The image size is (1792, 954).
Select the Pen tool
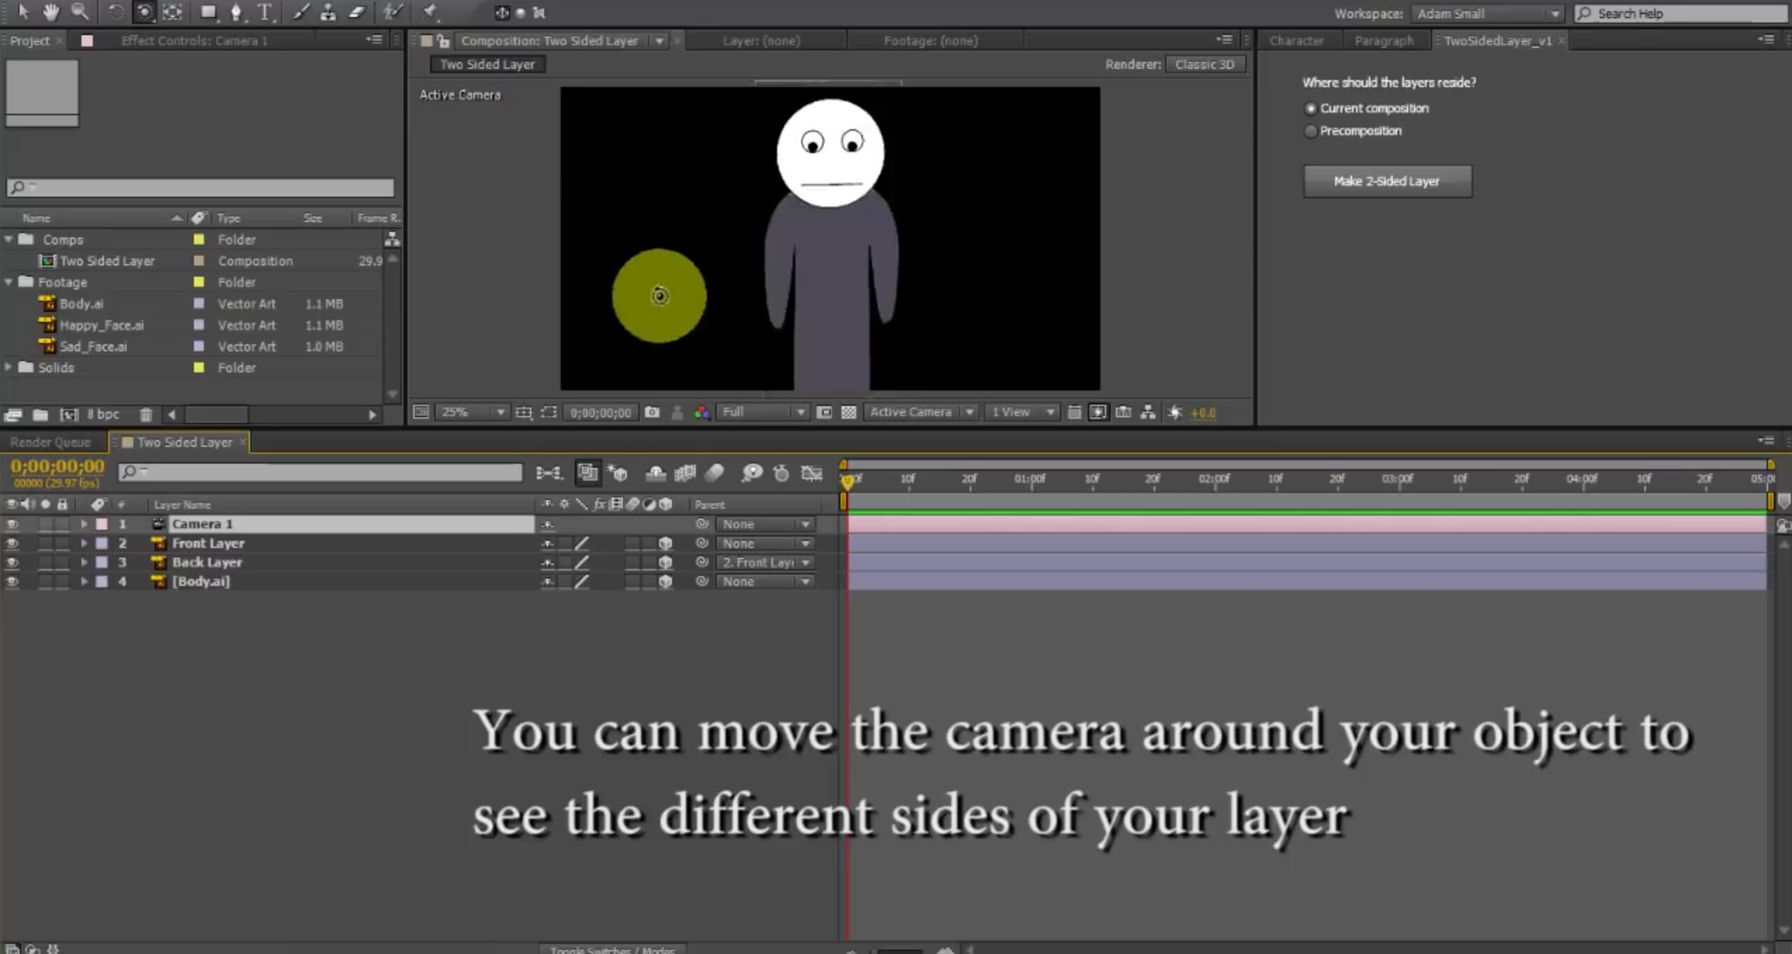tap(236, 12)
